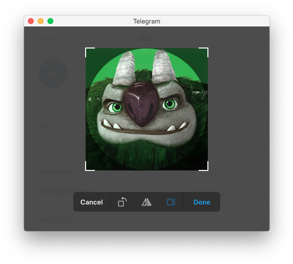Close the Telegram window
293x264 pixels.
31,21
